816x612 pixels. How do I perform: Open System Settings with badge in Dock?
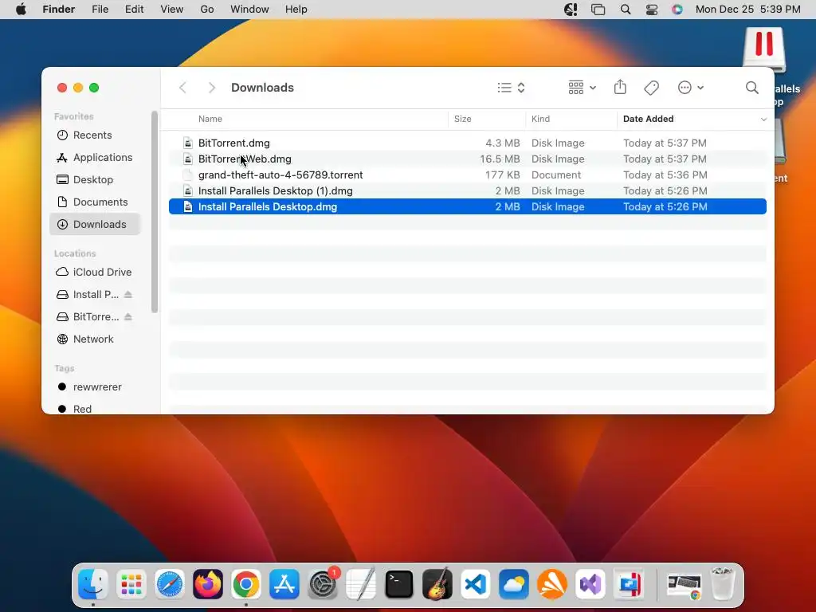coord(323,584)
